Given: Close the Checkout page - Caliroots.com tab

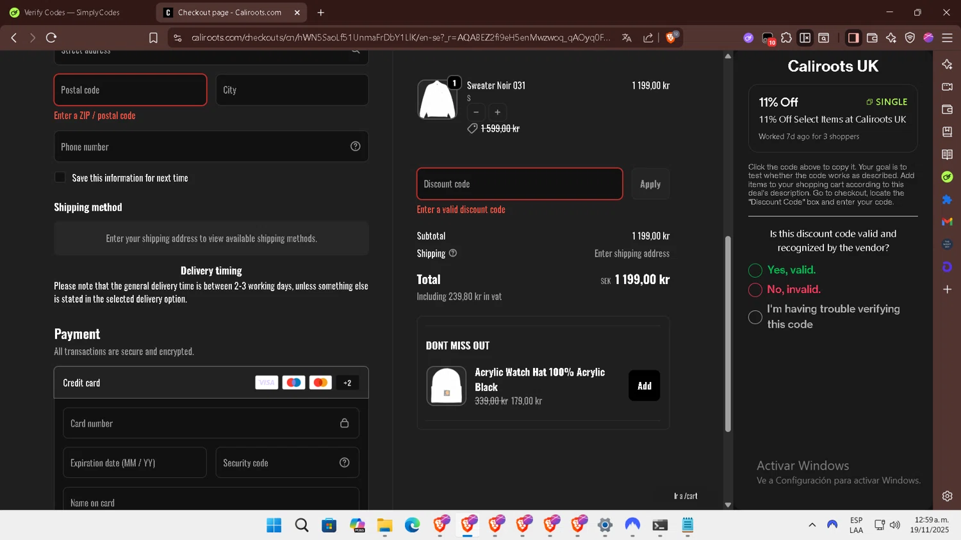Looking at the screenshot, I should point(297,12).
